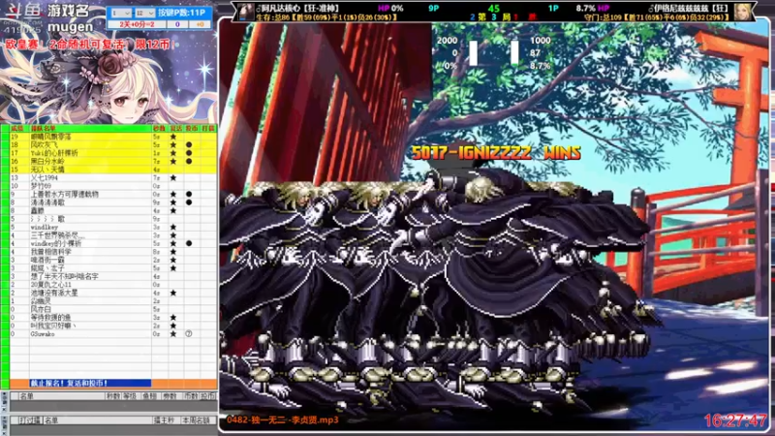
Task: Click the blue 截止报名 status bar
Action: pyautogui.click(x=90, y=383)
